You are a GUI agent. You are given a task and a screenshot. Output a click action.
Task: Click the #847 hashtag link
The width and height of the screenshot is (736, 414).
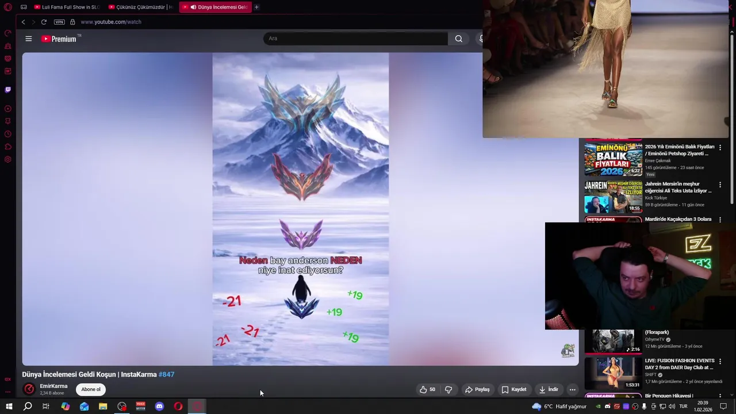(x=166, y=374)
